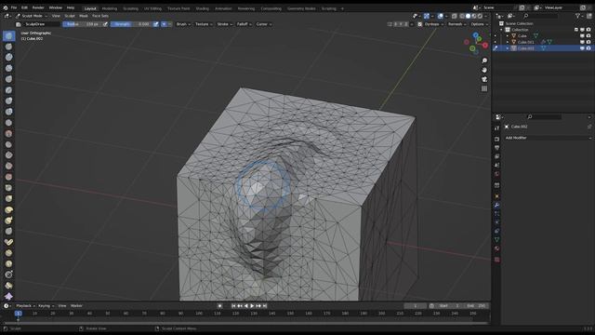Image resolution: width=595 pixels, height=335 pixels.
Task: Open the World properties tab
Action: tap(497, 174)
